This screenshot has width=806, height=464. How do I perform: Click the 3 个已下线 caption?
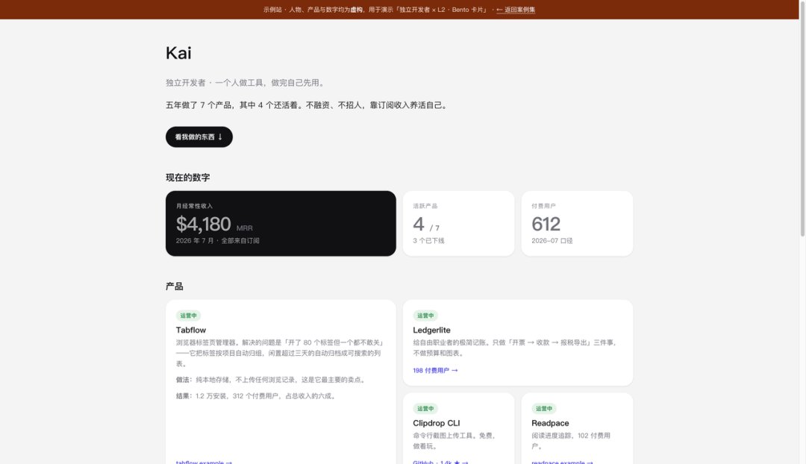click(428, 240)
